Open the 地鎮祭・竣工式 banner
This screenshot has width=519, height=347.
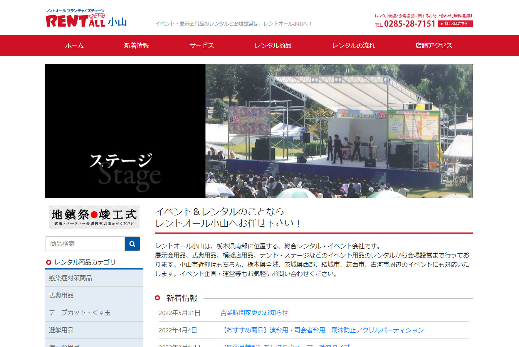tap(94, 217)
